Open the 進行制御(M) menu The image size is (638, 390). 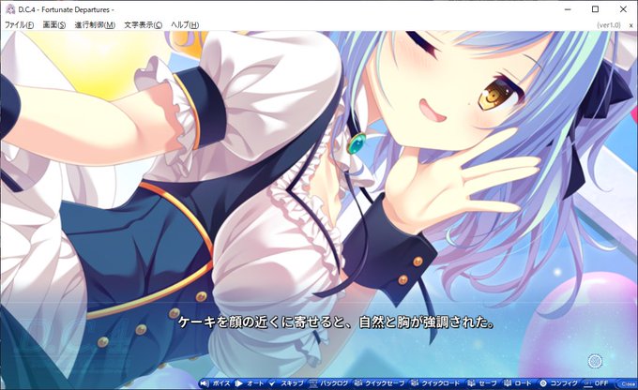point(95,24)
